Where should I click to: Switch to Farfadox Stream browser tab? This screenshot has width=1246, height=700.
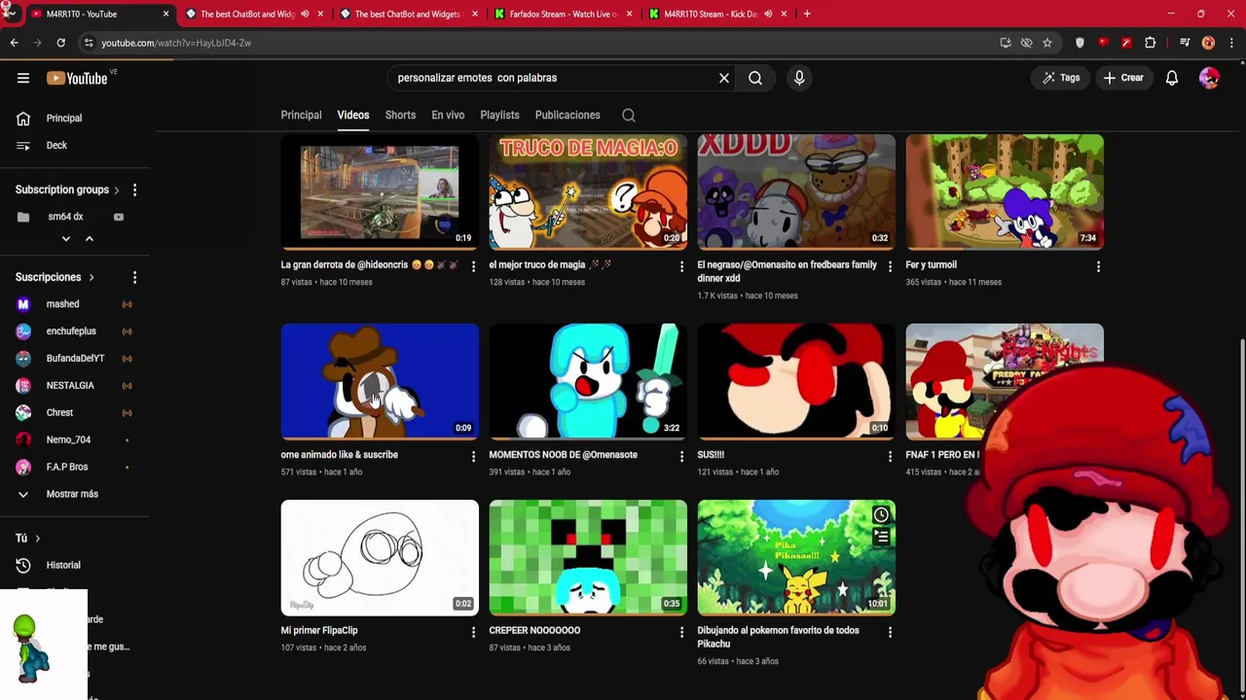[563, 14]
